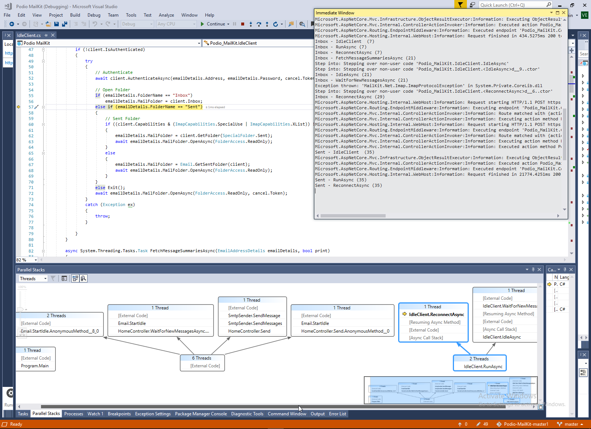Click the current statement arrow at line 57
The width and height of the screenshot is (591, 429).
pyautogui.click(x=18, y=107)
